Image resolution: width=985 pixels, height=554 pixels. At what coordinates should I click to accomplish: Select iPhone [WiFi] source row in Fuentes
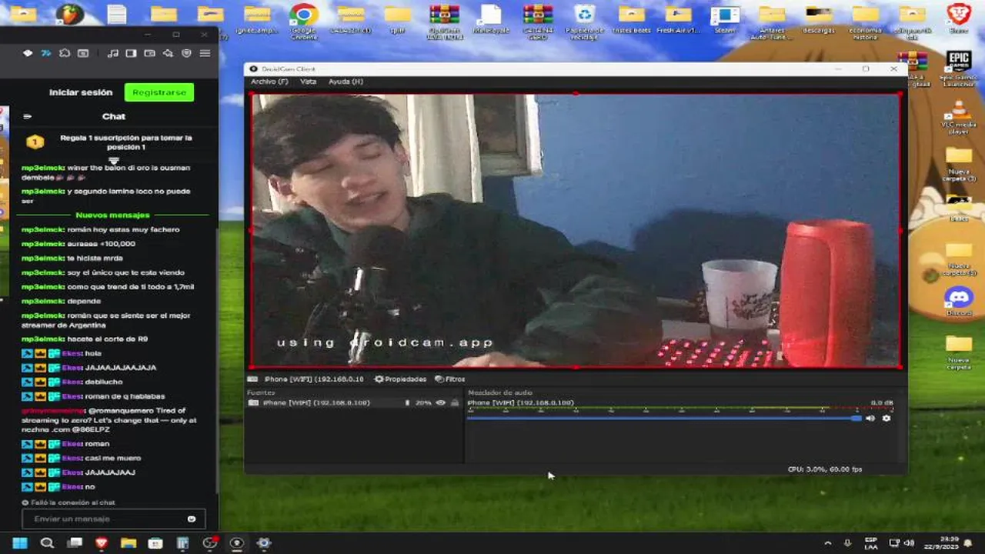click(x=354, y=402)
